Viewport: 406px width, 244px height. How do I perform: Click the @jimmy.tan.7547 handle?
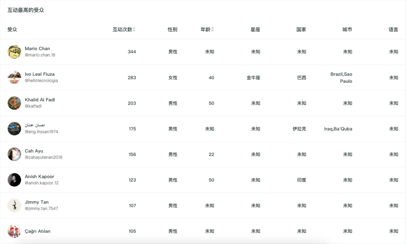pyautogui.click(x=41, y=208)
